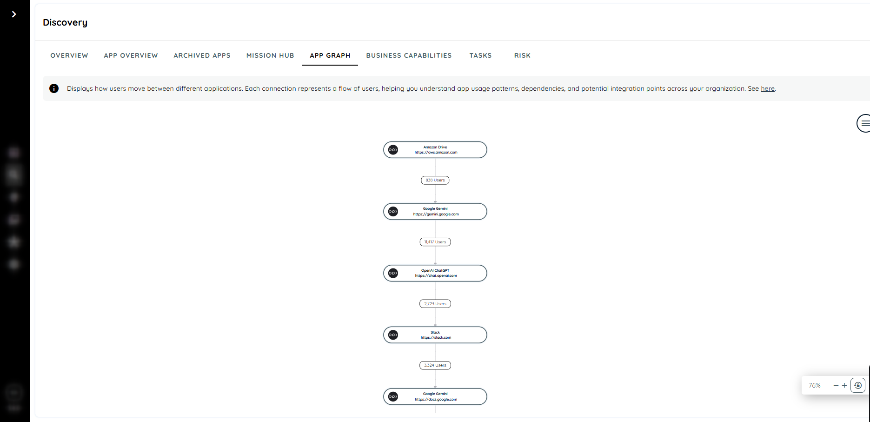Image resolution: width=870 pixels, height=422 pixels.
Task: Click the Discovery page title
Action: point(65,22)
